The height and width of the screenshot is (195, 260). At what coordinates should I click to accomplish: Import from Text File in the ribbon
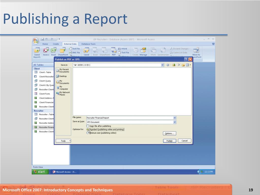(74, 48)
